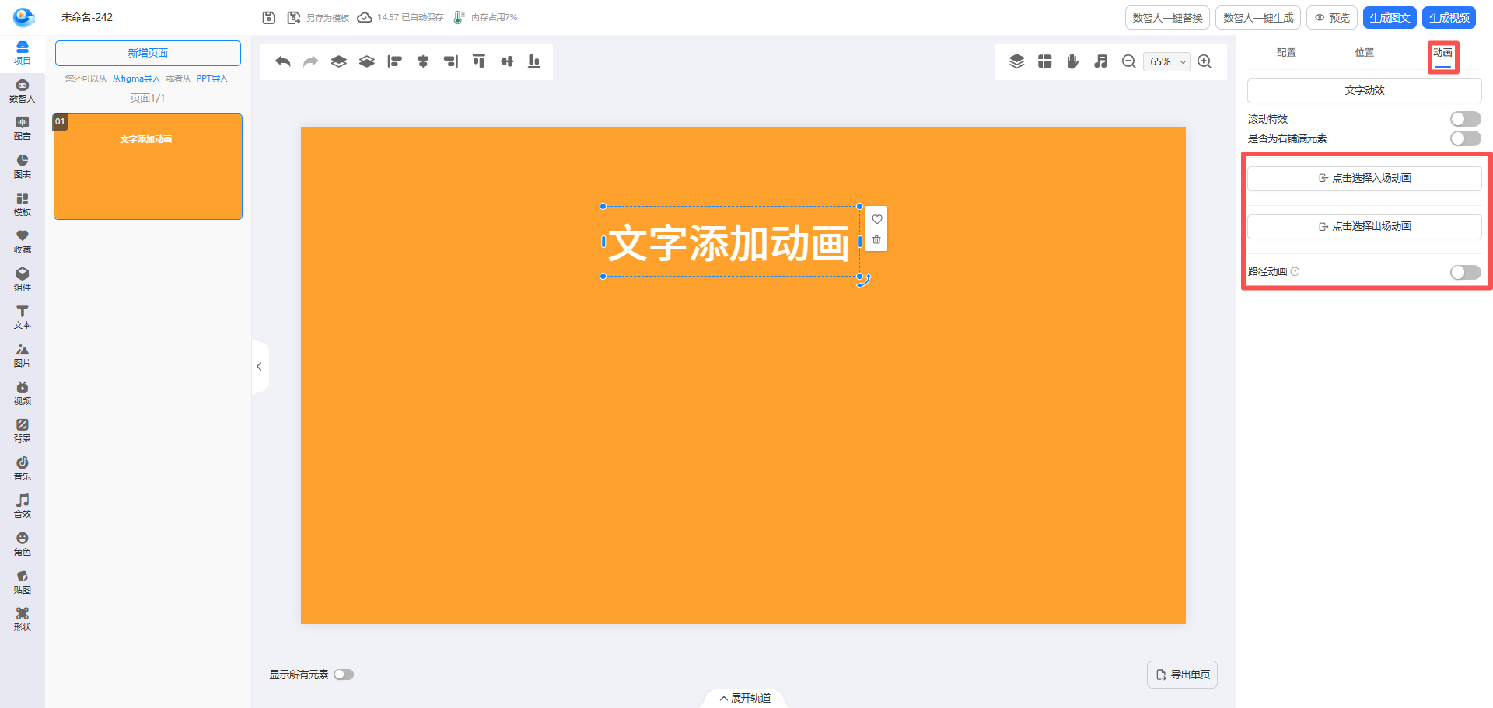Select the page 01 thumbnail
Screen dimensions: 1493x708
coord(148,167)
